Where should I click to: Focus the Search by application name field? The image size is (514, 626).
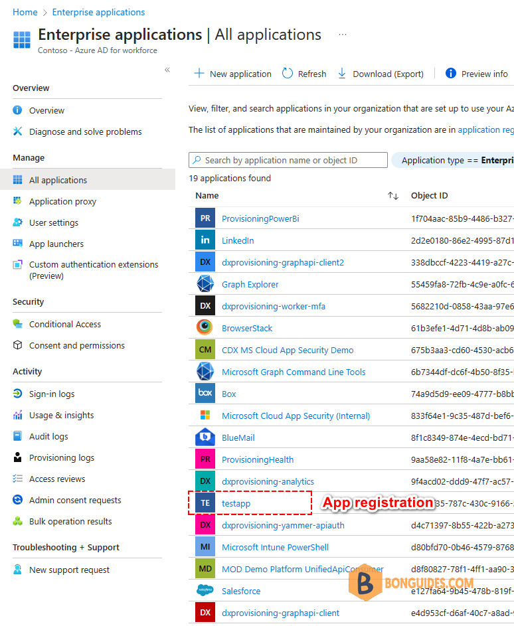coord(288,160)
